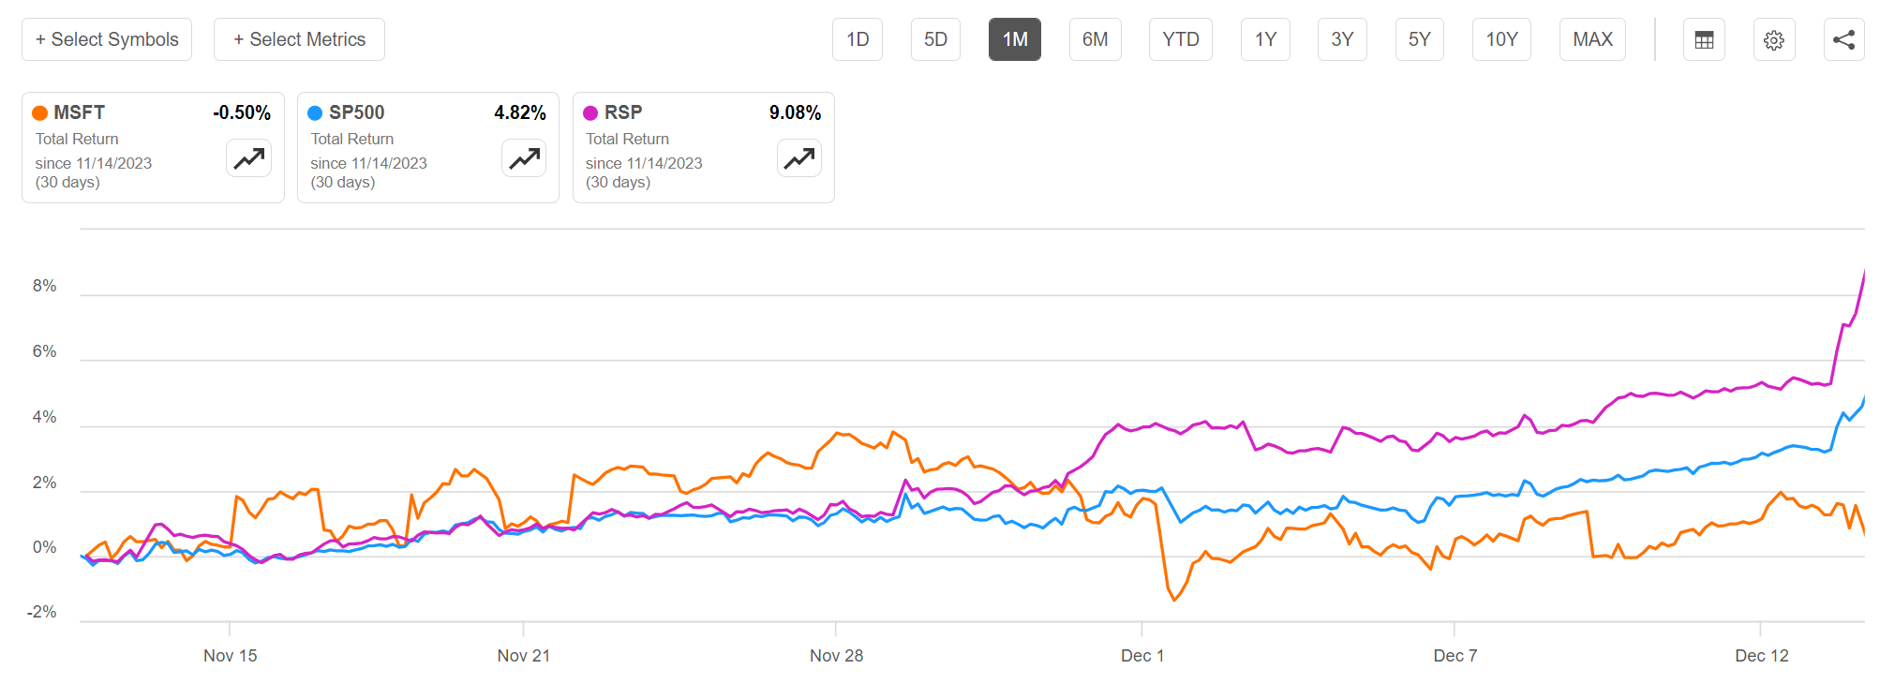
Task: Show YTD time range
Action: (x=1181, y=39)
